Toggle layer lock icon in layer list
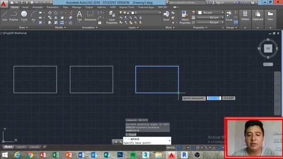Screen dimensions: 283x159 (x=128, y=13)
